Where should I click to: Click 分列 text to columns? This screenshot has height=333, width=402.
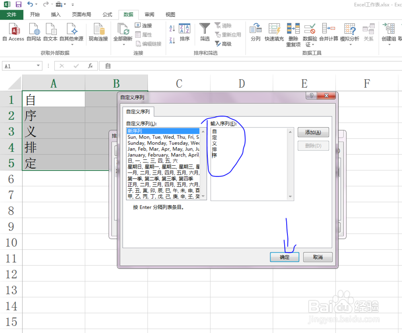[255, 32]
